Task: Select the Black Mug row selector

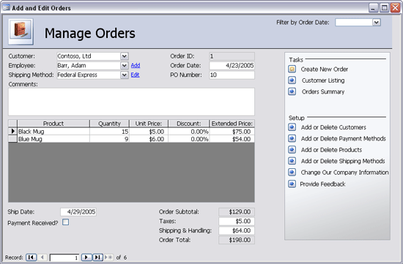Action: (12, 132)
